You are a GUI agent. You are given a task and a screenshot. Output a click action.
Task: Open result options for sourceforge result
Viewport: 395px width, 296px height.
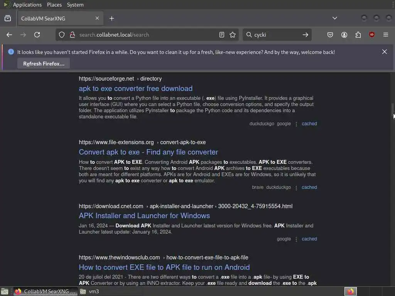coord(296,124)
